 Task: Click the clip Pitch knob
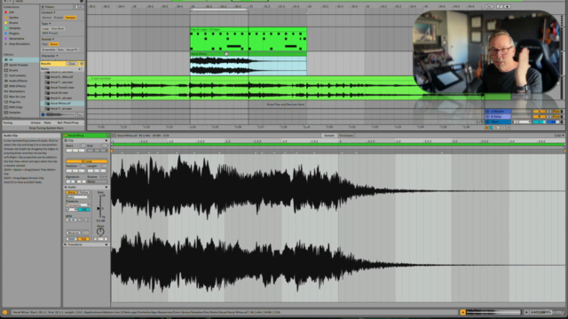point(100,231)
